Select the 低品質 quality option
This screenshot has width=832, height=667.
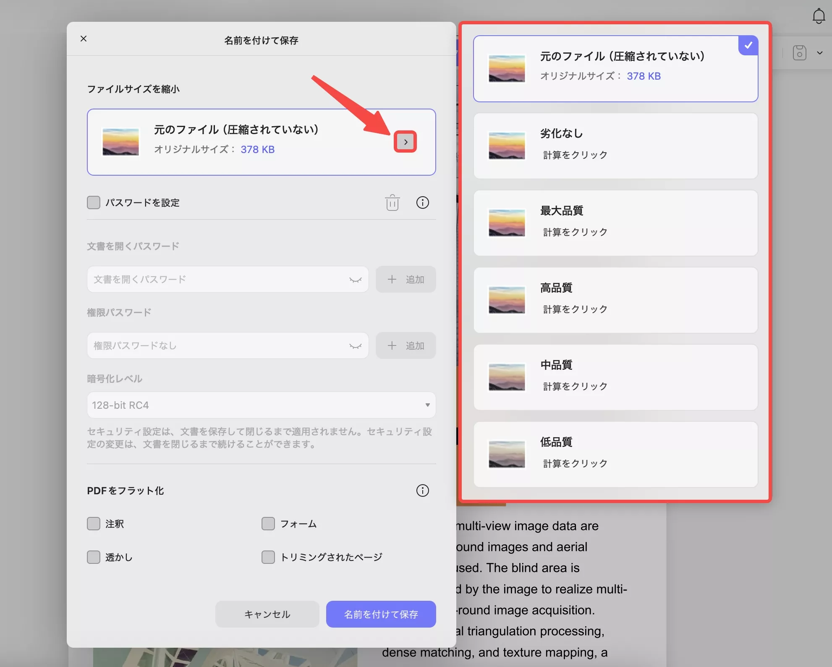[x=615, y=454]
